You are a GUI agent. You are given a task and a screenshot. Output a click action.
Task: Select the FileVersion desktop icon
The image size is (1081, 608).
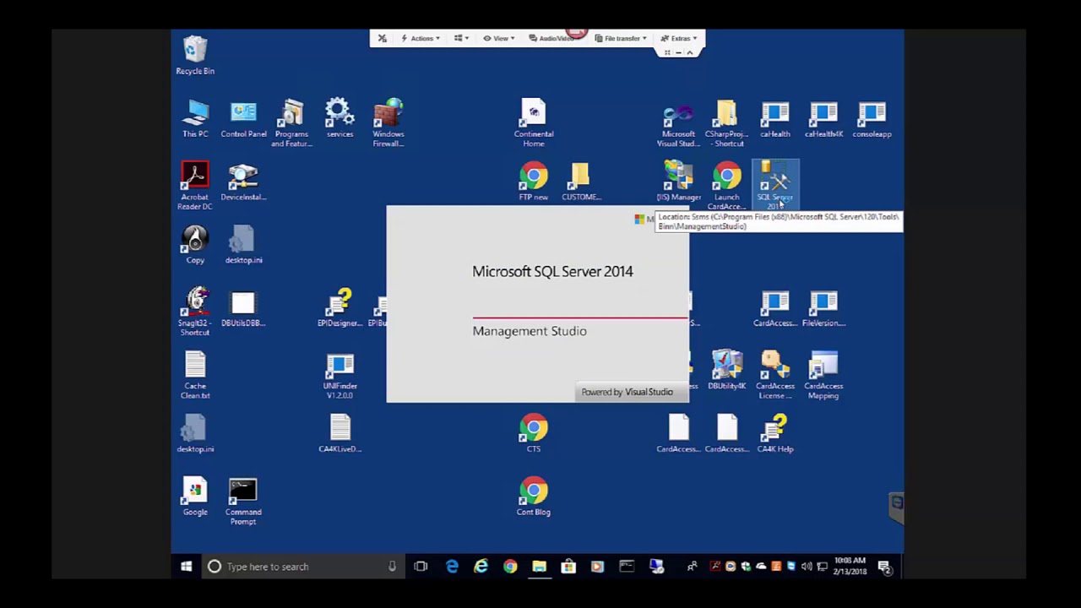coord(823,308)
